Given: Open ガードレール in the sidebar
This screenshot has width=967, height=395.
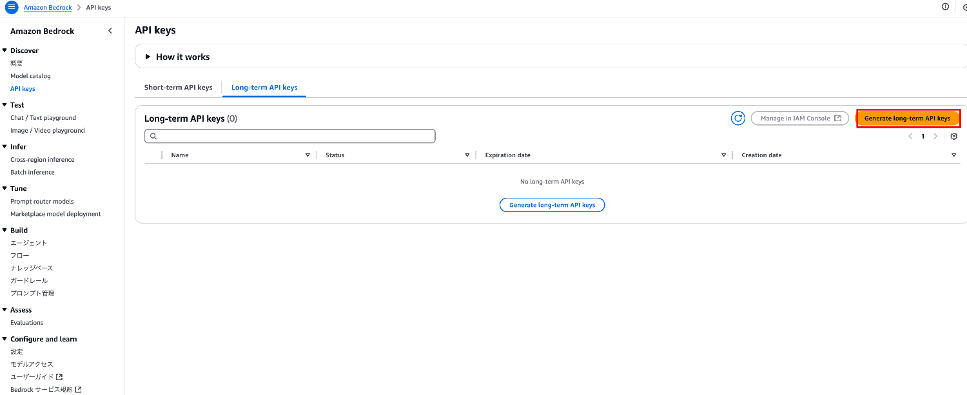Looking at the screenshot, I should click(29, 281).
